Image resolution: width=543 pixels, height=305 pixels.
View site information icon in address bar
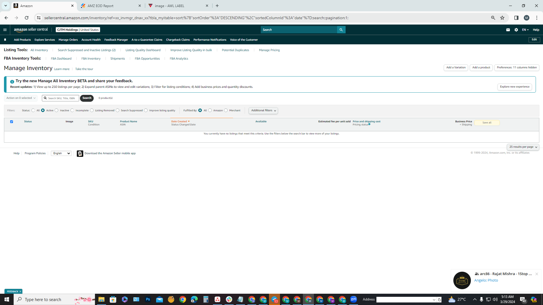click(x=39, y=18)
